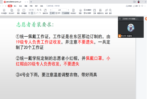The width and height of the screenshot is (147, 99).
Task: Click the 旋转文档 rotate icon
Action: pyautogui.click(x=45, y=10)
